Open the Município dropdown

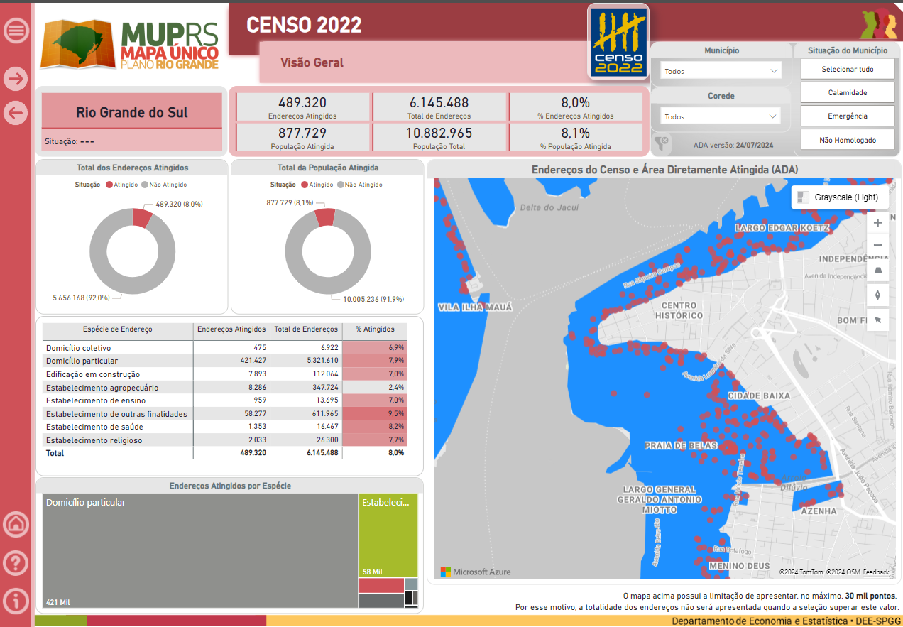pyautogui.click(x=721, y=71)
